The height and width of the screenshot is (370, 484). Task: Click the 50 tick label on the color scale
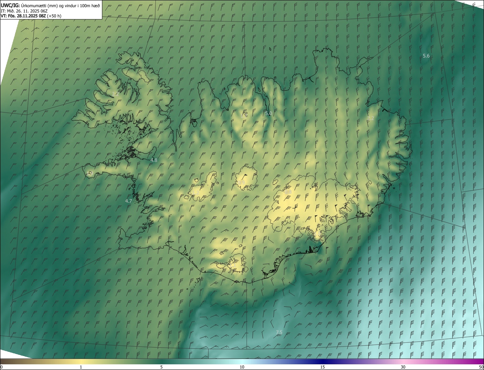click(x=481, y=367)
